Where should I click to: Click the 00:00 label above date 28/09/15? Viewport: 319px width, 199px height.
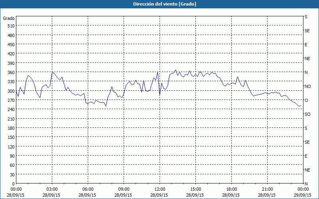point(16,189)
